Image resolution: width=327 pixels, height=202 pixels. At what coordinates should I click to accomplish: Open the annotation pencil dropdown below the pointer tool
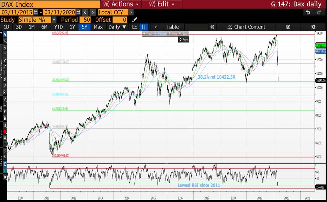tap(5, 41)
